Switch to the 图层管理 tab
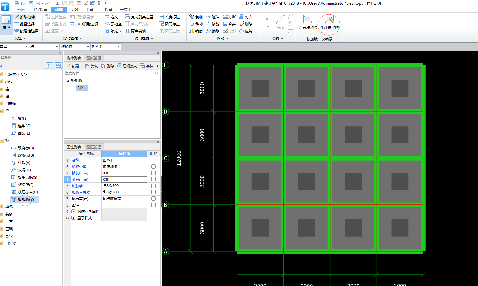 pos(94,147)
